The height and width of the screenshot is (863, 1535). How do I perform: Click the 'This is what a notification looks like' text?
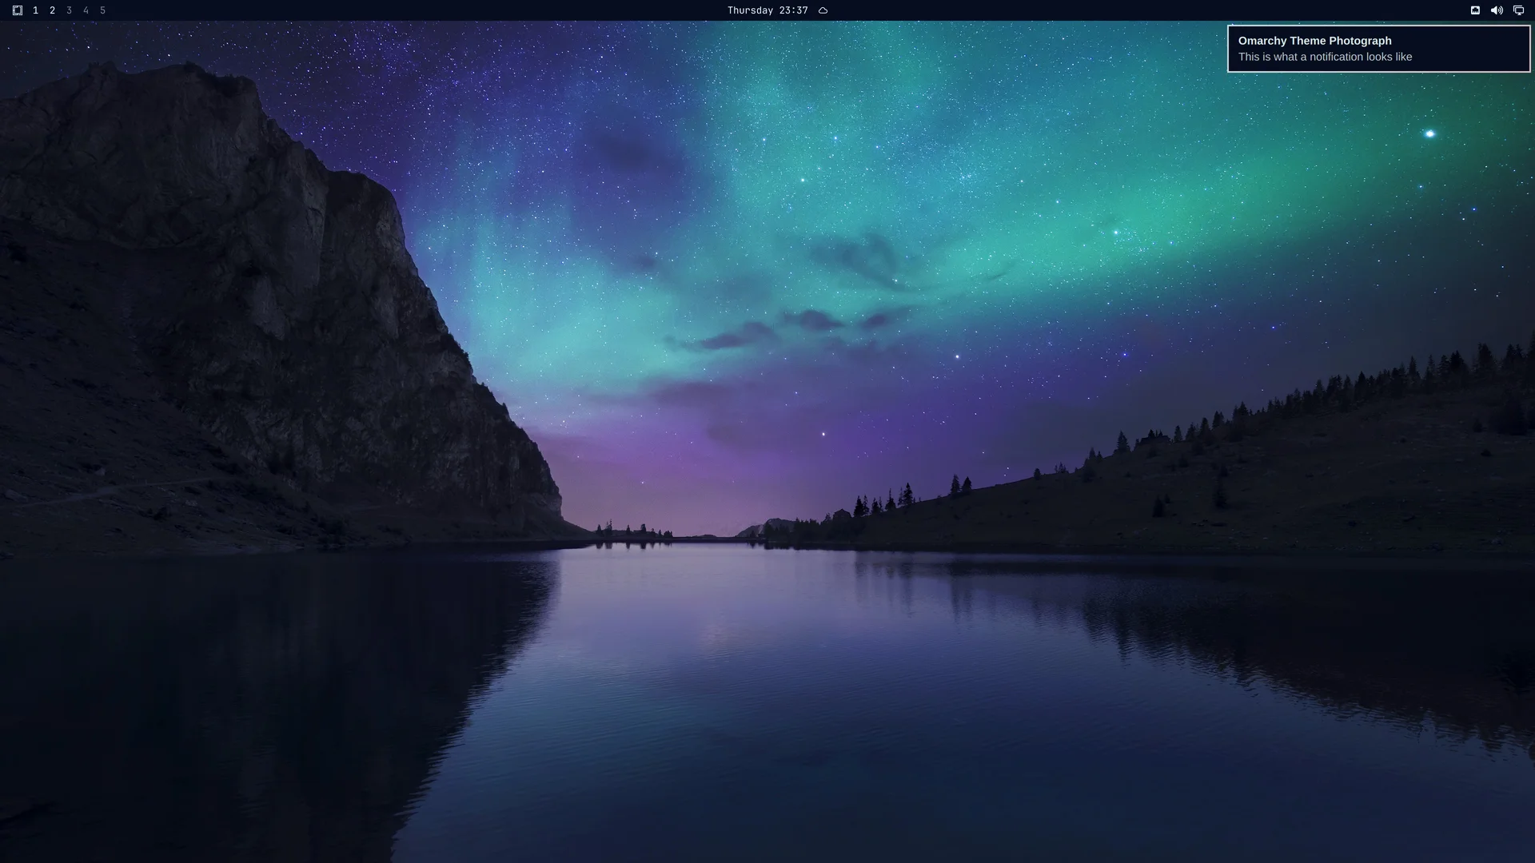(1325, 57)
